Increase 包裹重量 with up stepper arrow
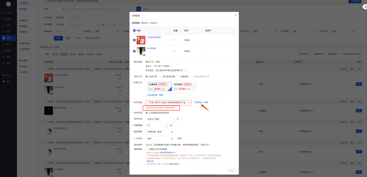Viewport: 367px width, 177px height. point(167,124)
